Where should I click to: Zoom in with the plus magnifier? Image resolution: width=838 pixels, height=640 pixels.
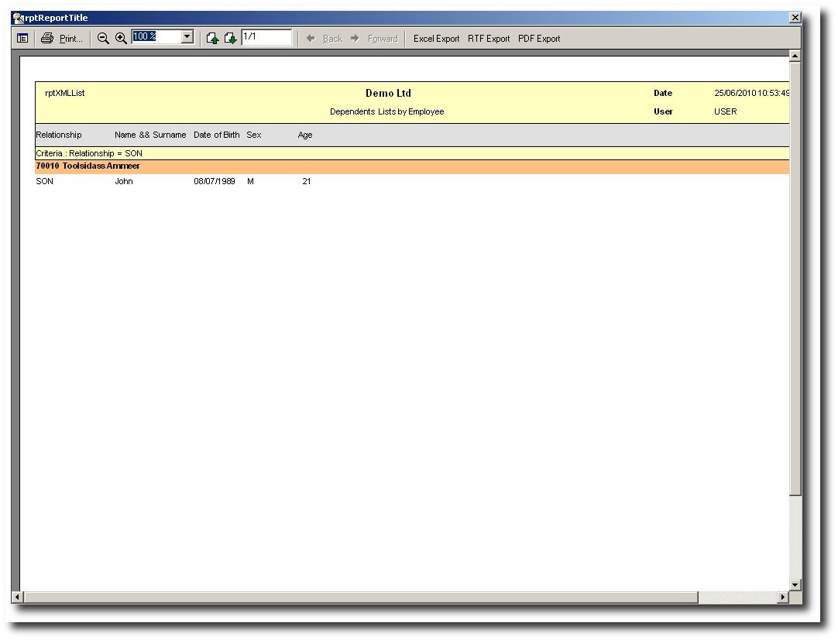pyautogui.click(x=121, y=38)
